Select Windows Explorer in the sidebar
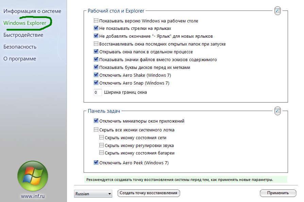304x202 pixels. click(x=25, y=23)
